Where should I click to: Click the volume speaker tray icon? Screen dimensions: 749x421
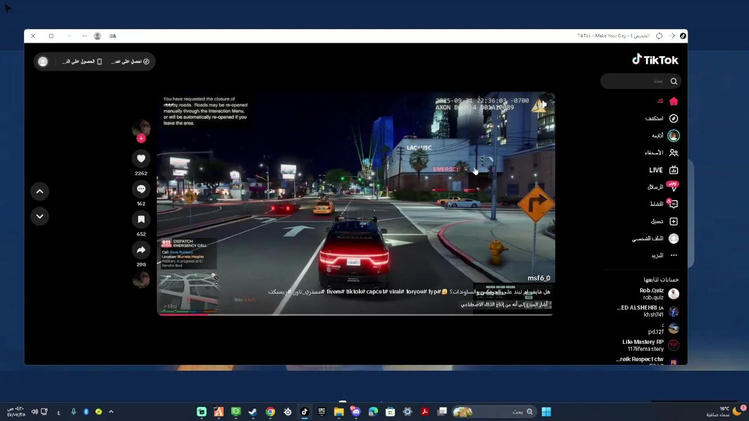(35, 412)
